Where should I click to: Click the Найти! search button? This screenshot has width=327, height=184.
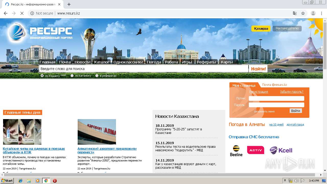(x=259, y=69)
